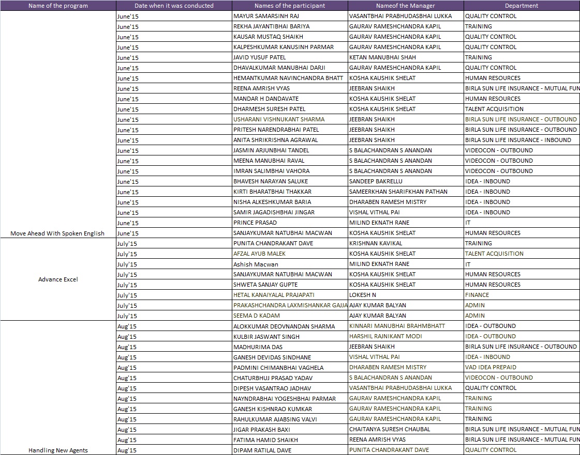Screen dimensions: 580x455
Task: Click the 'Nameof the Manager' column header
Action: (406, 6)
